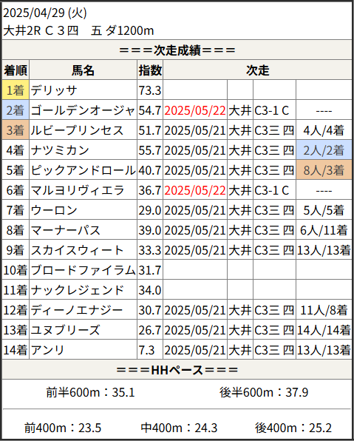Click the 馬名 column header

point(84,70)
